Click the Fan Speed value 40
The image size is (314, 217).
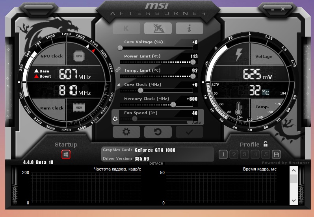(x=195, y=113)
